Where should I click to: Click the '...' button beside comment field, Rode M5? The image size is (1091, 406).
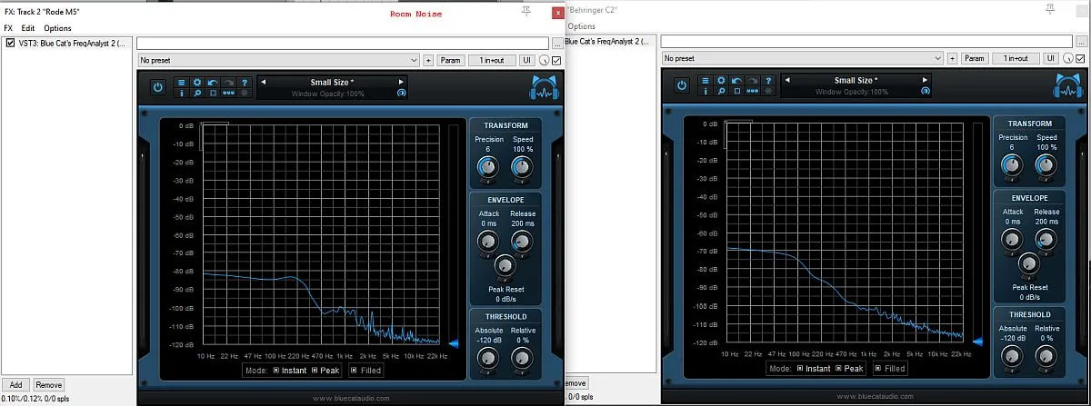[x=557, y=43]
